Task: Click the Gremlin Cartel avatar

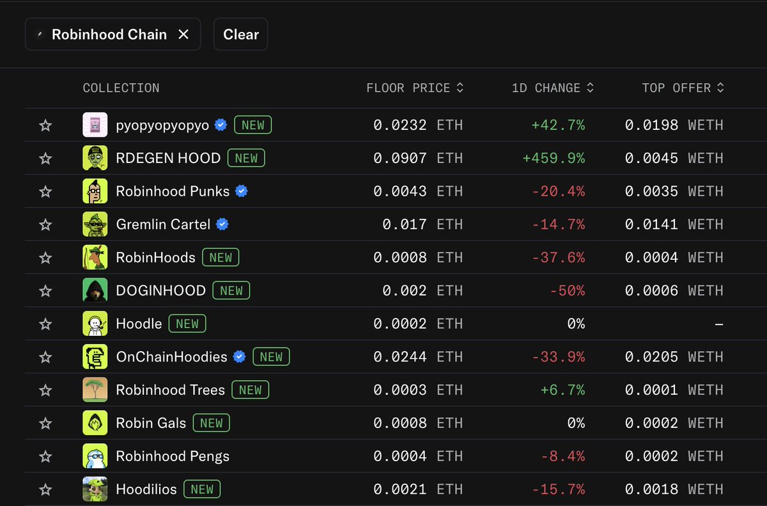Action: pos(95,225)
